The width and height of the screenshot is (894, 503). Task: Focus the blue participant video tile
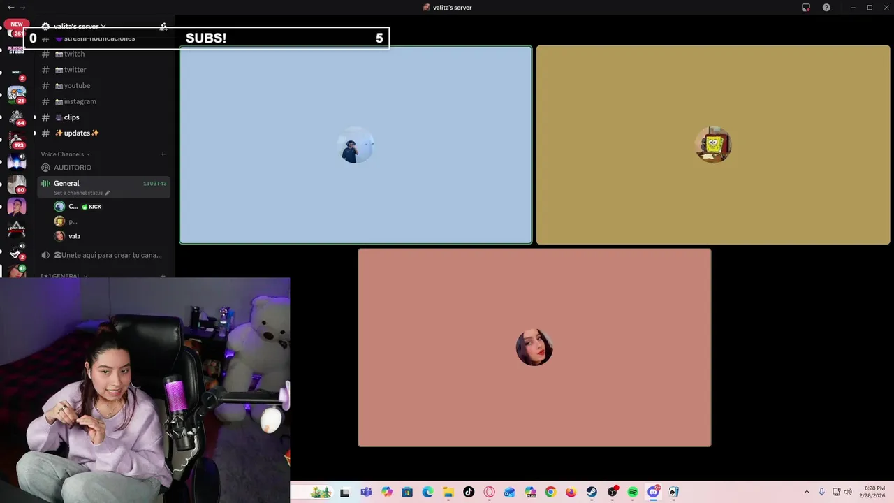point(356,145)
